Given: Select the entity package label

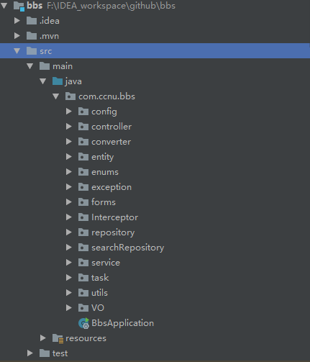Looking at the screenshot, I should (103, 157).
